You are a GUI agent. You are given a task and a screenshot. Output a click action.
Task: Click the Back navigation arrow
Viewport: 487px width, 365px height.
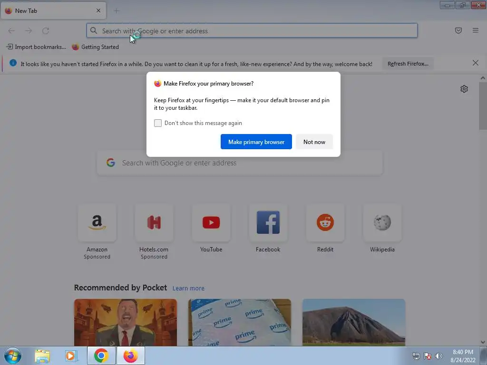pos(11,31)
